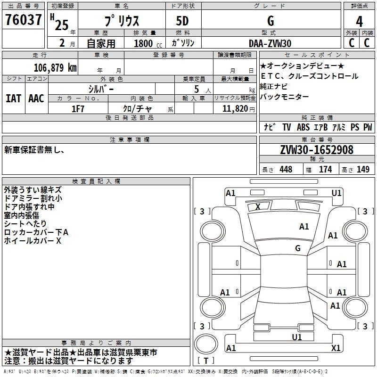Click equipment item ABS
The width and height of the screenshot is (377, 377).
tap(303, 127)
